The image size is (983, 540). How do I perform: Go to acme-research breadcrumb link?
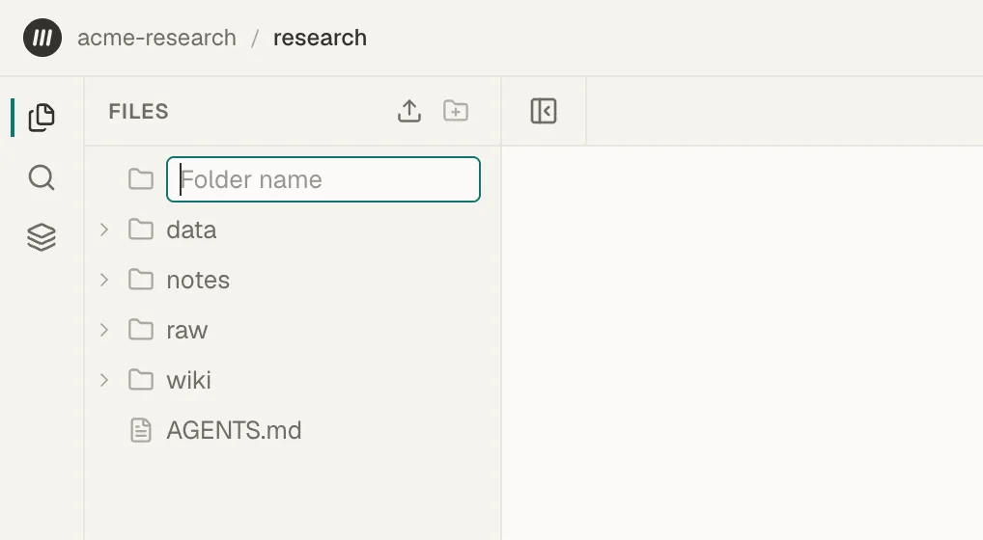pyautogui.click(x=156, y=39)
